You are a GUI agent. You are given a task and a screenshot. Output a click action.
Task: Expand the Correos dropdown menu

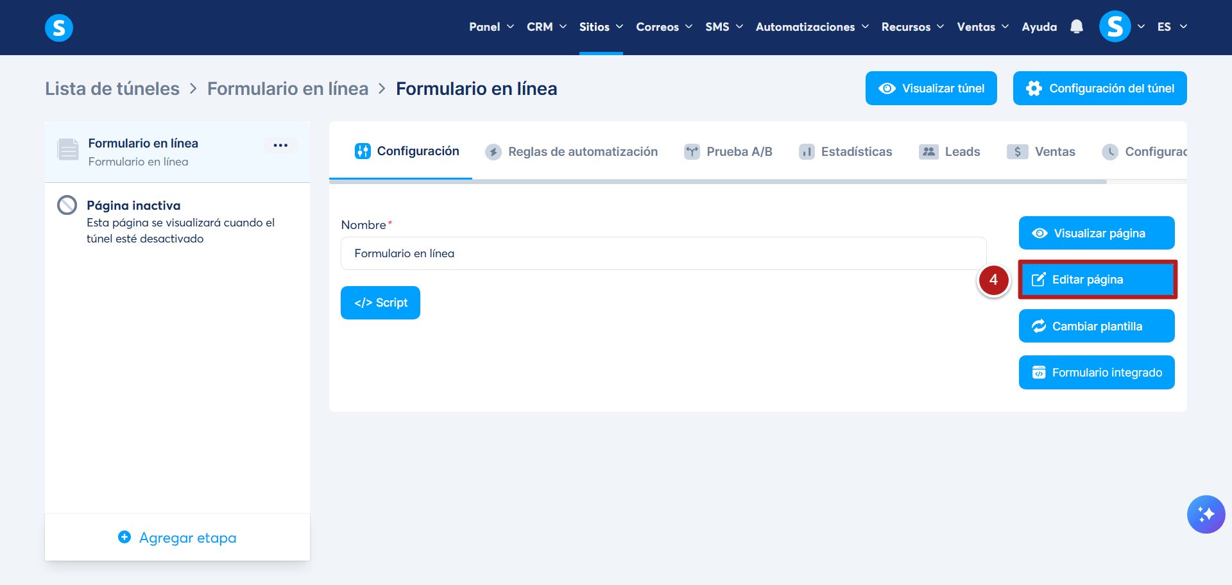point(664,27)
